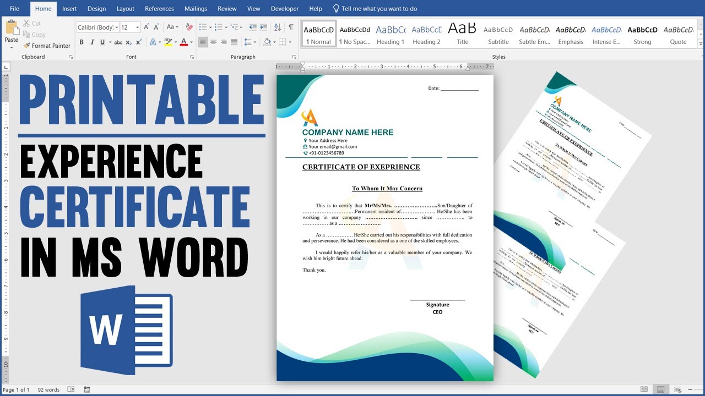Sort text alphabetically A-Z icon
The width and height of the screenshot is (705, 396).
pyautogui.click(x=278, y=27)
